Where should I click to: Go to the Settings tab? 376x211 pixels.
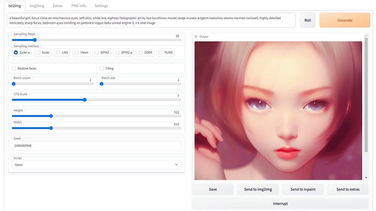[101, 6]
